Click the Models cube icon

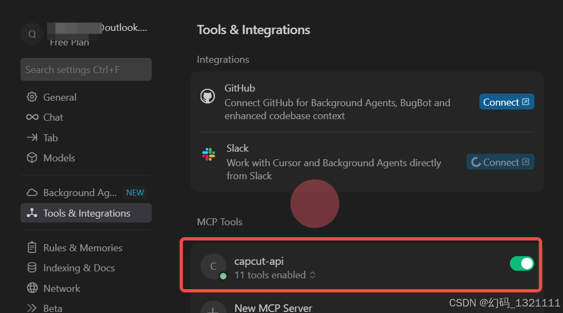pos(32,158)
